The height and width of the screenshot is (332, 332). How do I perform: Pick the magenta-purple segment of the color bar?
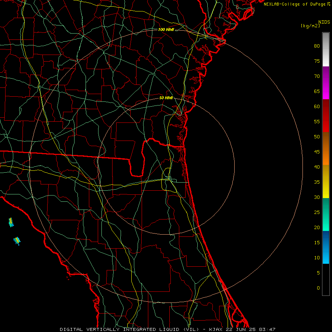[326, 83]
